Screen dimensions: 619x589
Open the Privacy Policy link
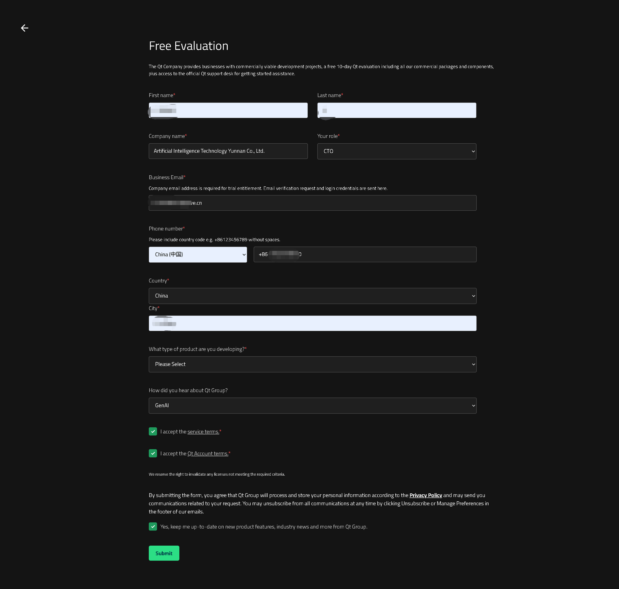(426, 495)
